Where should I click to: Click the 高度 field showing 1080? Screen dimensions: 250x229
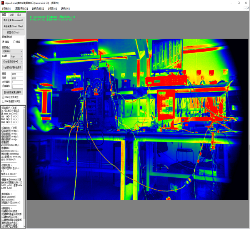pos(17,78)
